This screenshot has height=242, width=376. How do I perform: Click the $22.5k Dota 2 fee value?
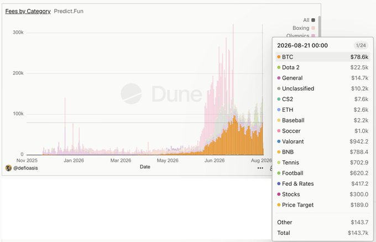[x=359, y=67]
